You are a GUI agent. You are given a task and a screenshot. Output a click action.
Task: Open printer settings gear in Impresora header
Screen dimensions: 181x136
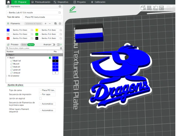click(x=60, y=6)
